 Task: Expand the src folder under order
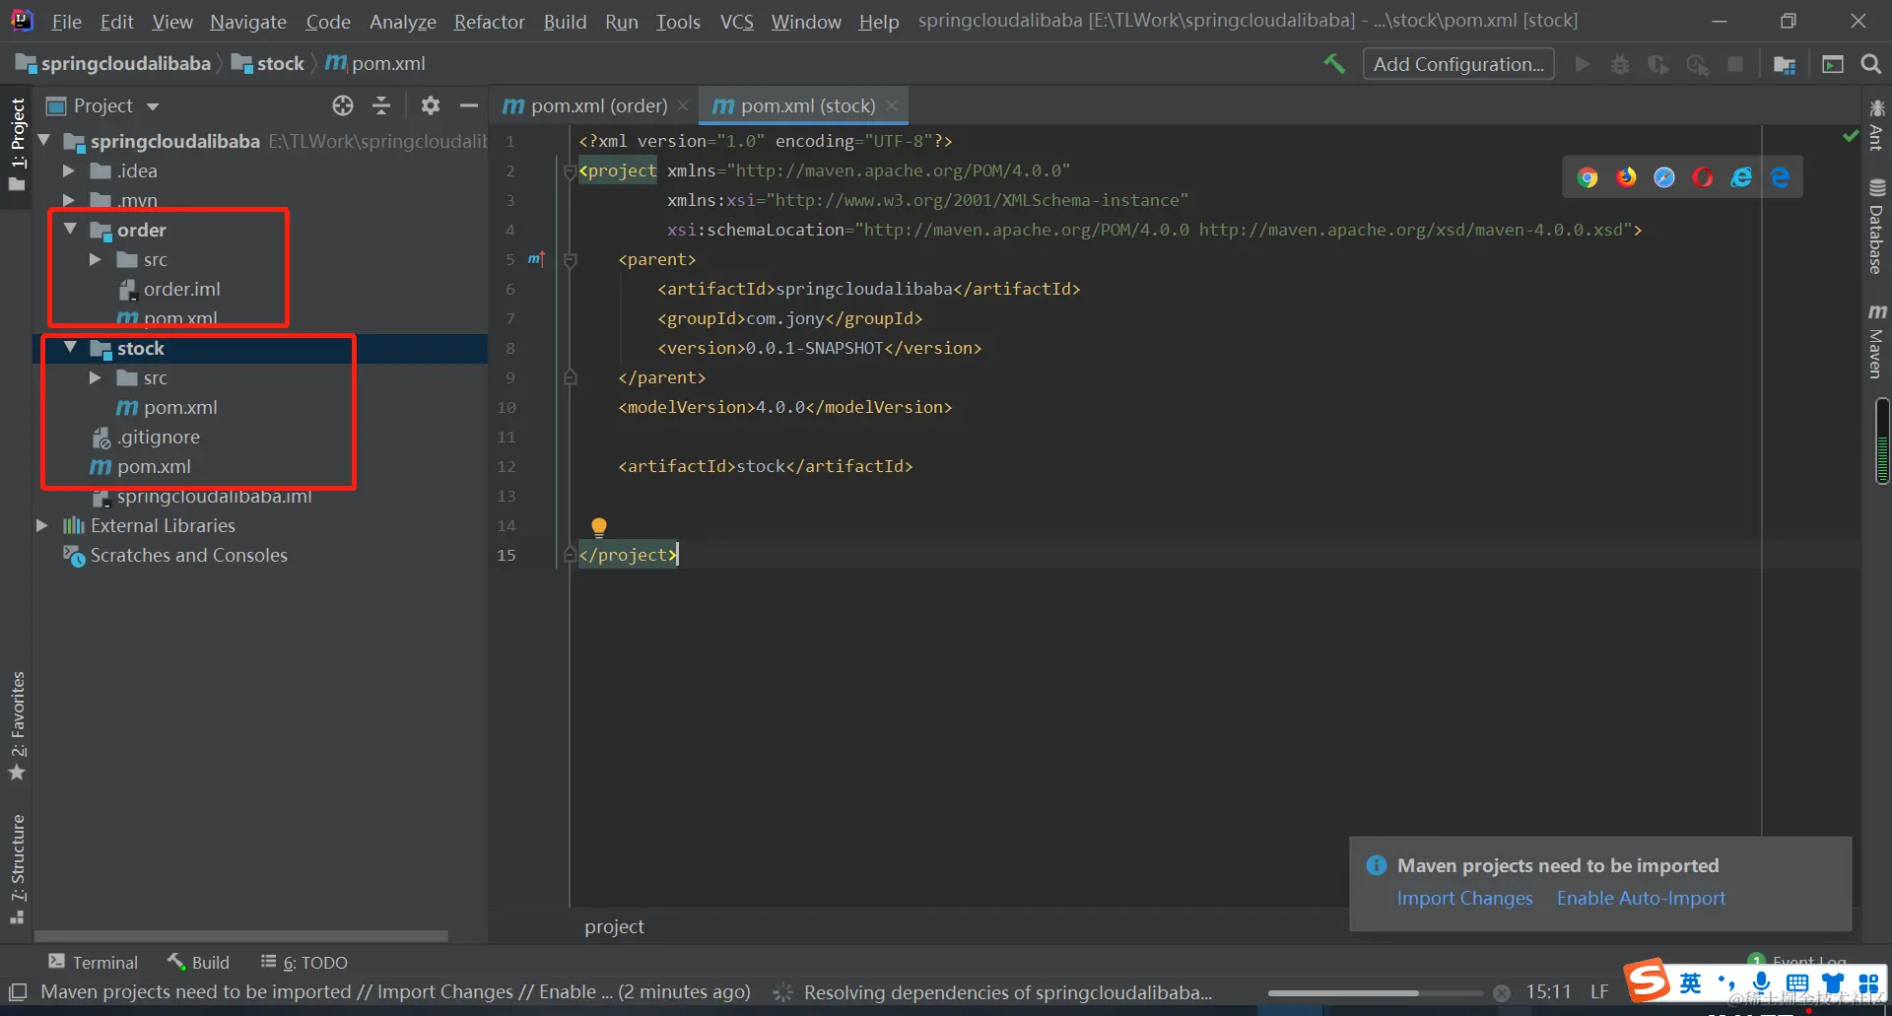(x=96, y=259)
